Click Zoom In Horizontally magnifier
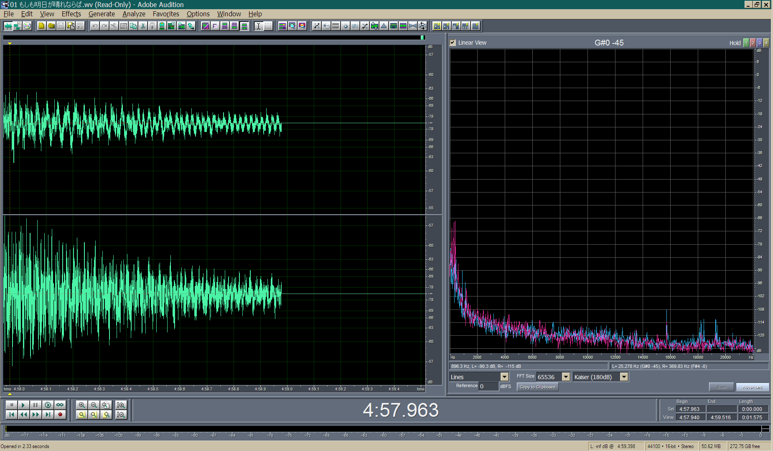Screen dimensions: 773x451 pos(81,405)
